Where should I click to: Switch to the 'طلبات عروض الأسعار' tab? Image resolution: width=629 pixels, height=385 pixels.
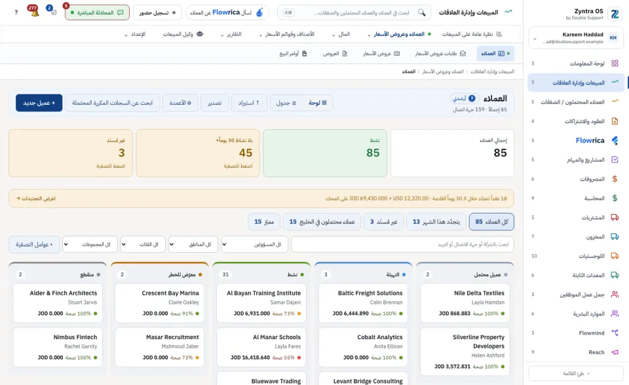coord(440,53)
